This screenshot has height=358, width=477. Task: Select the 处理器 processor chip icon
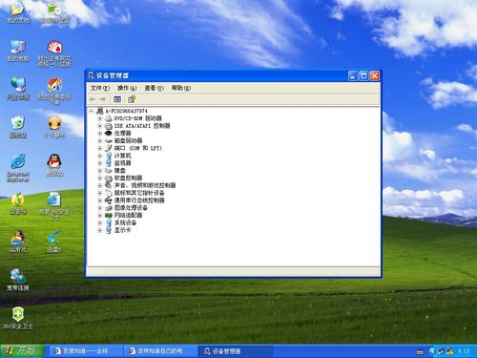click(109, 134)
